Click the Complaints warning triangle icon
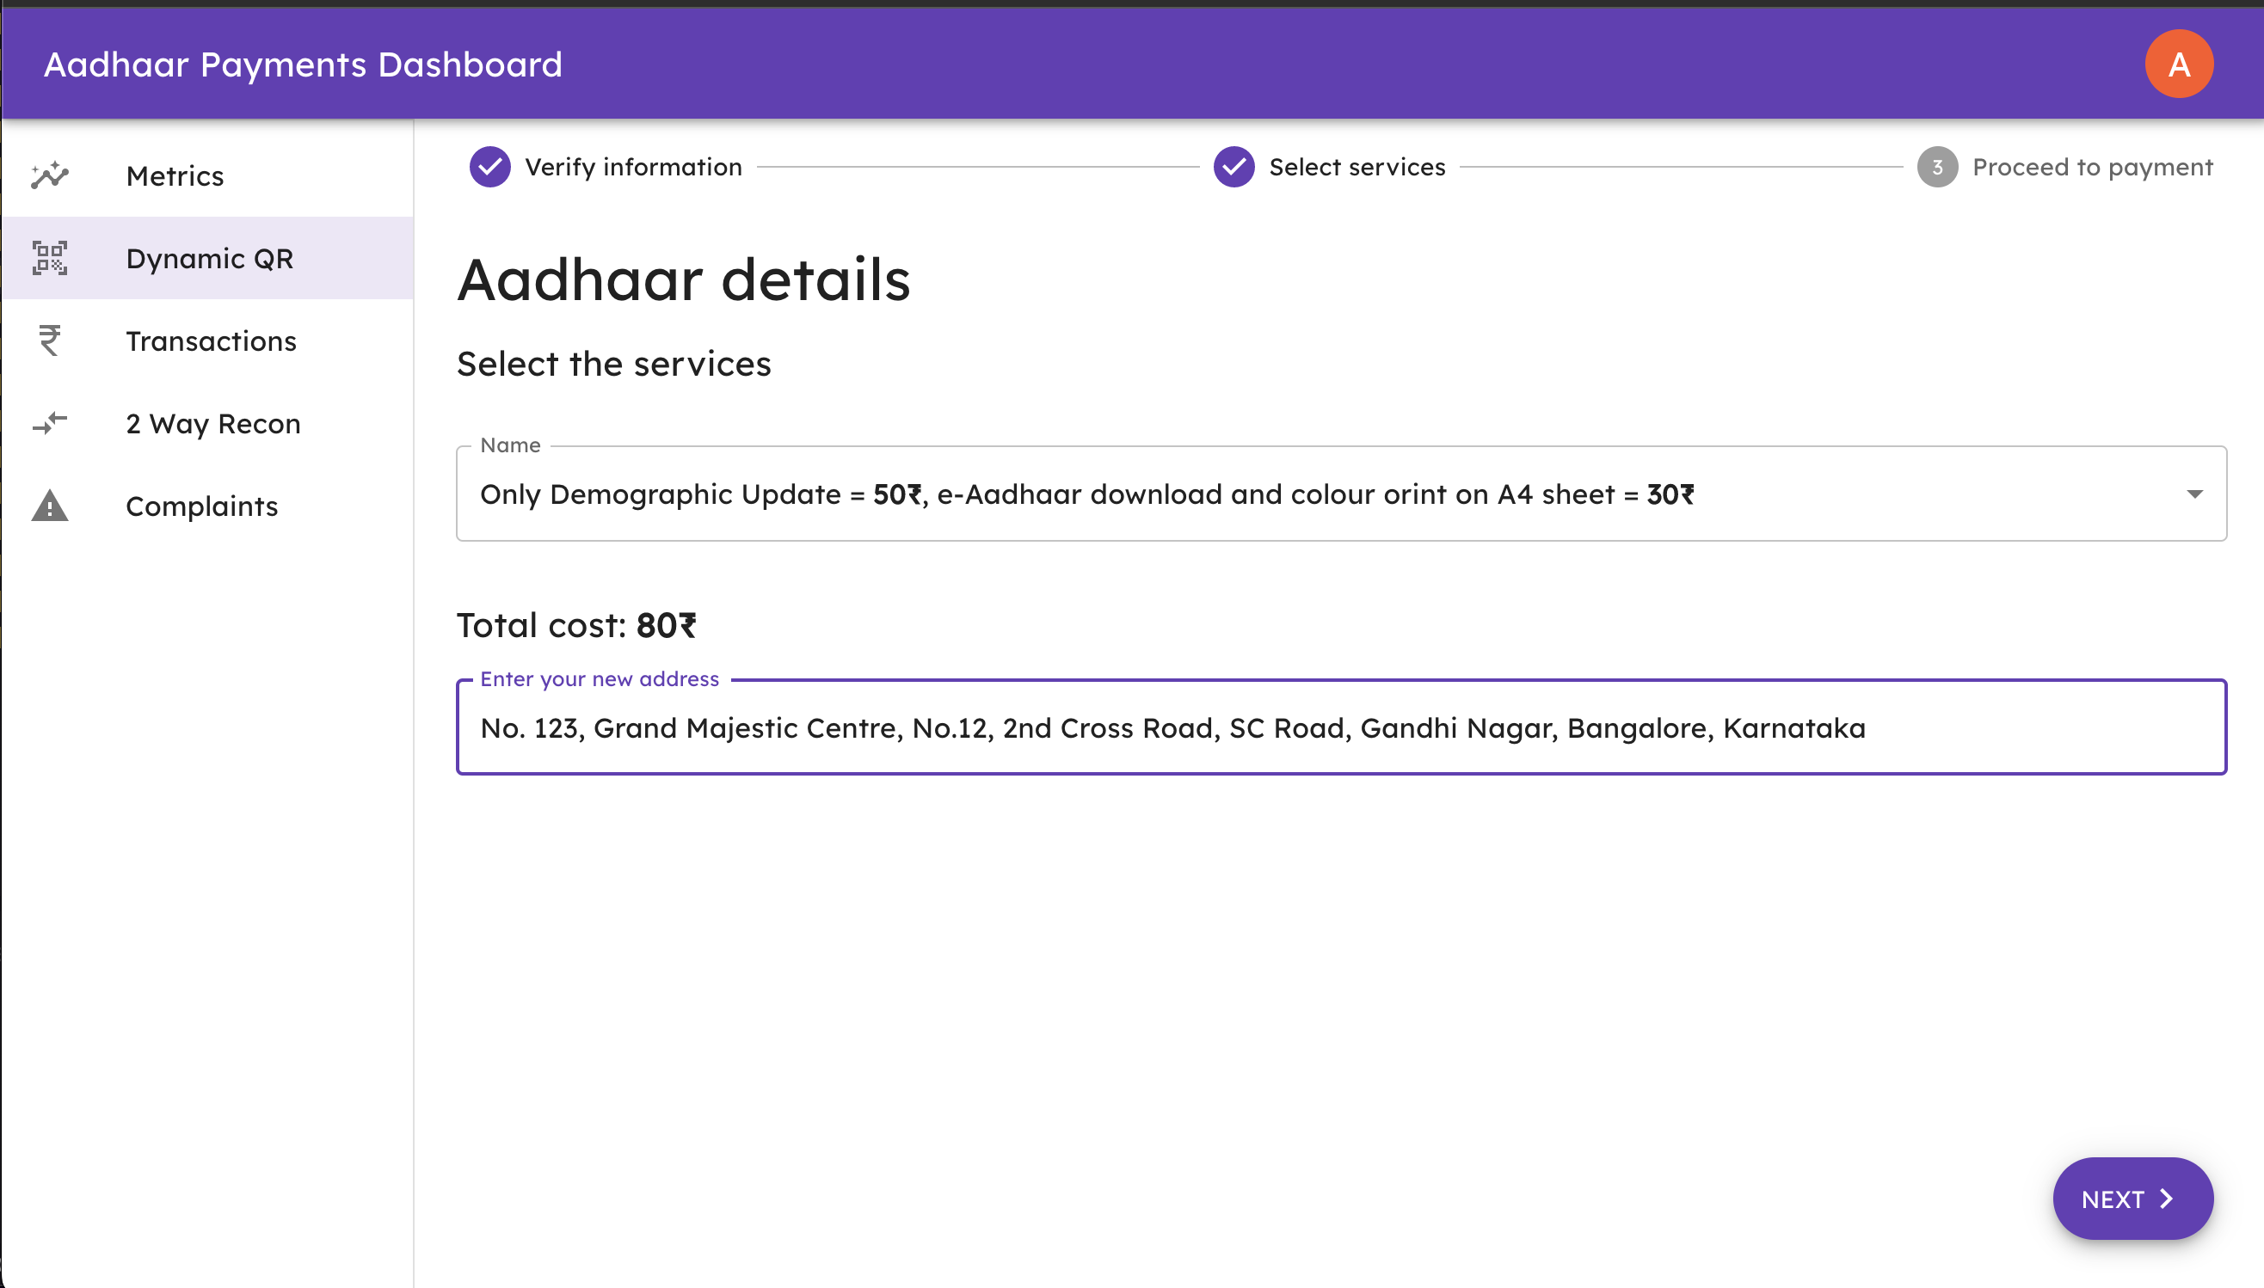The width and height of the screenshot is (2264, 1288). click(50, 506)
